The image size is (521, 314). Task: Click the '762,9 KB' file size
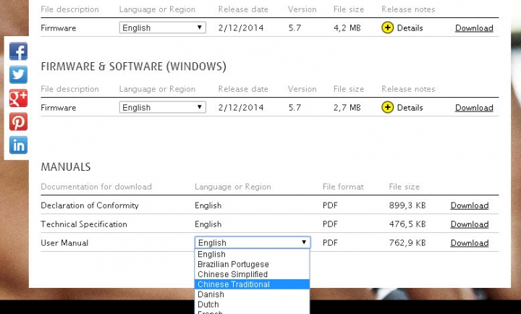click(x=407, y=243)
